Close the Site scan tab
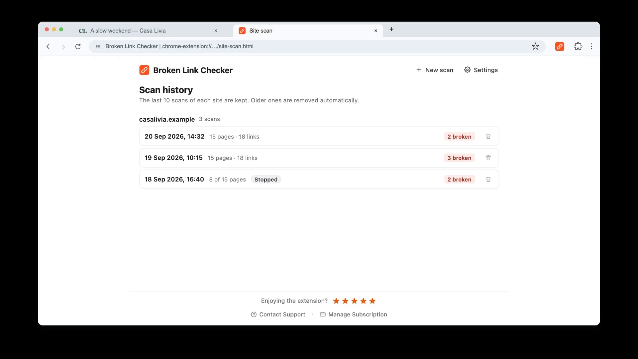 376,31
